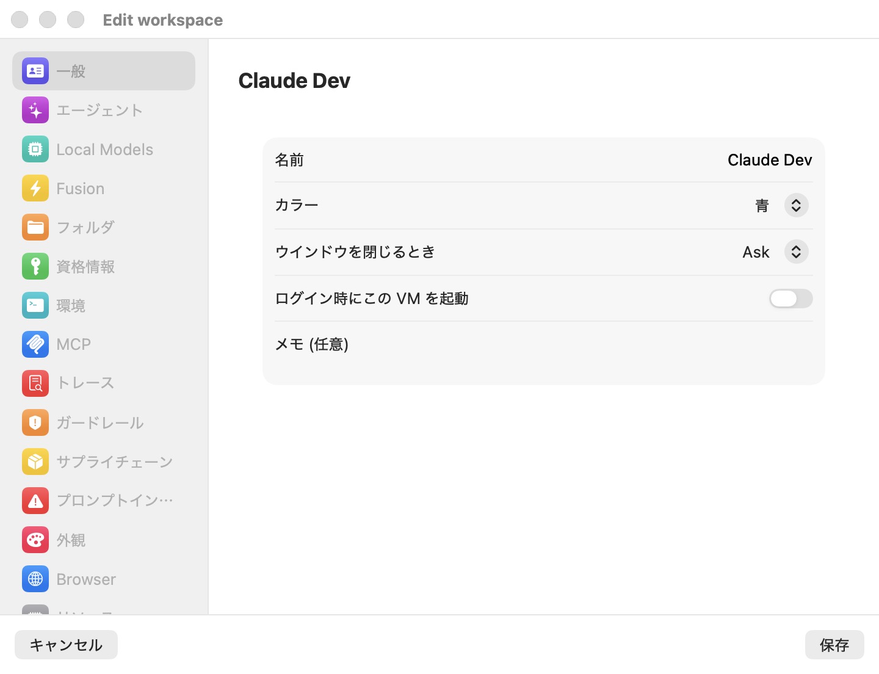Switch to the フォルダ section
The image size is (879, 674).
104,228
